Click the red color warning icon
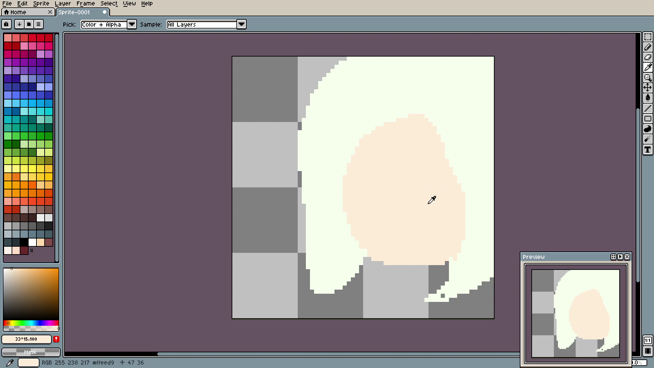This screenshot has width=654, height=368. tap(56, 339)
